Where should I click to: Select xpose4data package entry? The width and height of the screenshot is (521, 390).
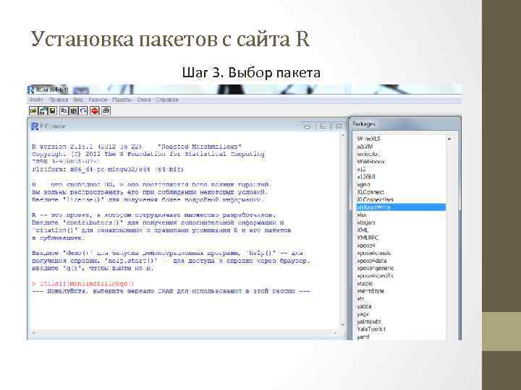coord(372,261)
